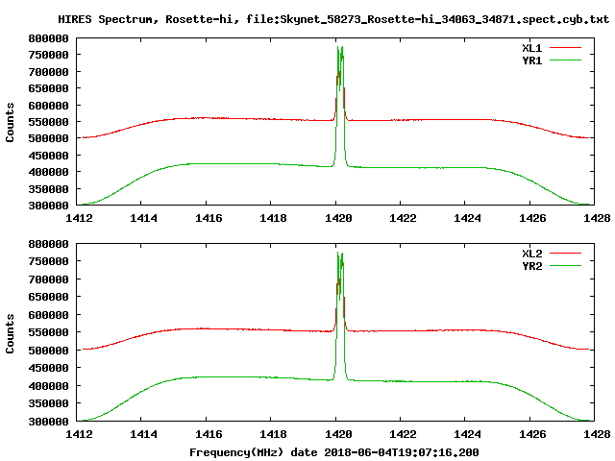Image resolution: width=615 pixels, height=461 pixels.
Task: Click the 800000 tick in the XL1/YR1 plot
Action: point(48,38)
